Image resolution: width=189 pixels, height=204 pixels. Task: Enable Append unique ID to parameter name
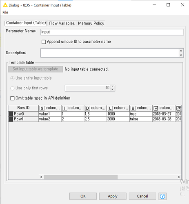[x=44, y=42]
